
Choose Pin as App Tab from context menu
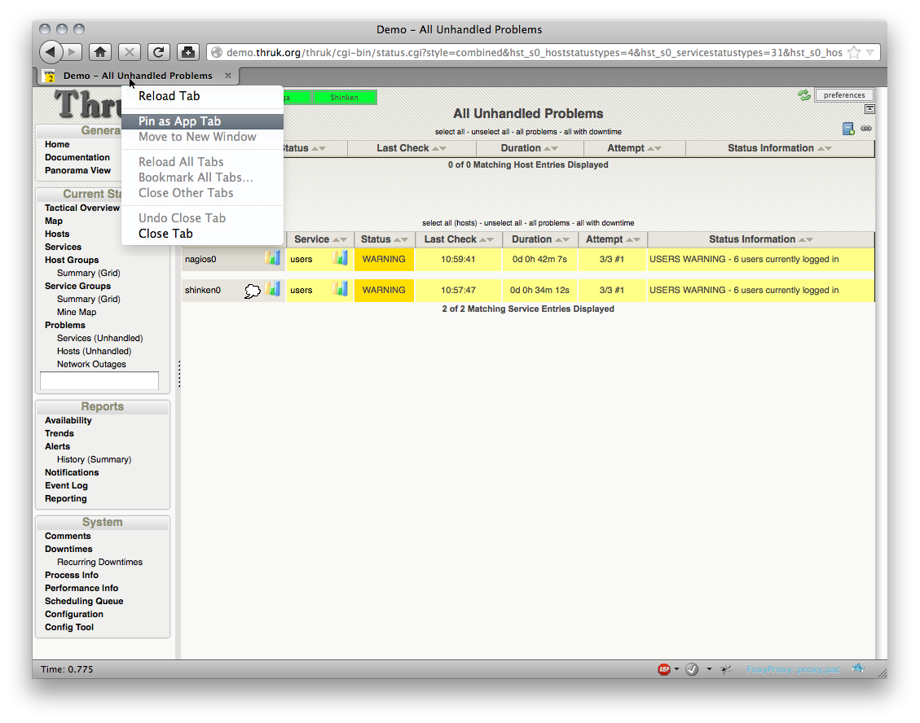pyautogui.click(x=179, y=121)
